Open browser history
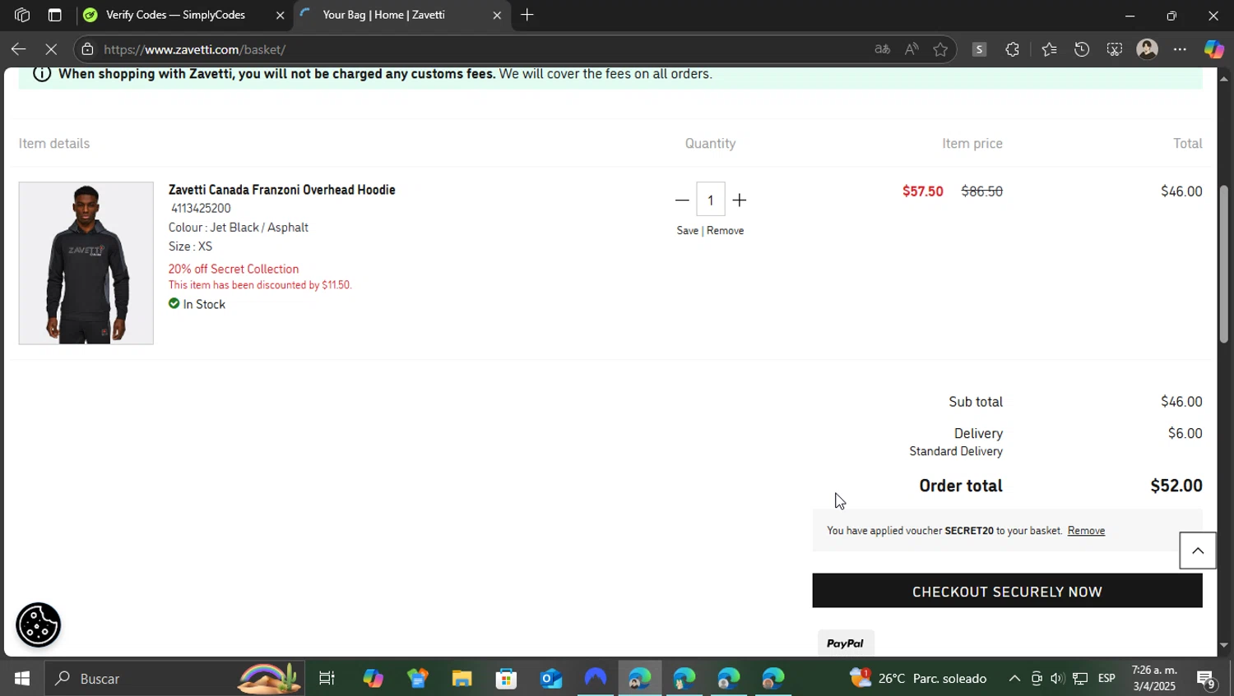The height and width of the screenshot is (696, 1234). pos(1082,49)
